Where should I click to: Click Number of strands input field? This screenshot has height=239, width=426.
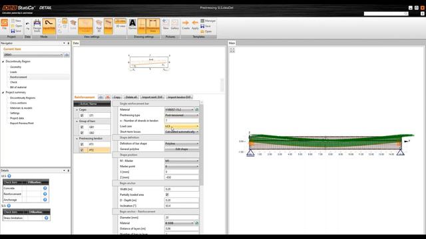click(x=182, y=121)
